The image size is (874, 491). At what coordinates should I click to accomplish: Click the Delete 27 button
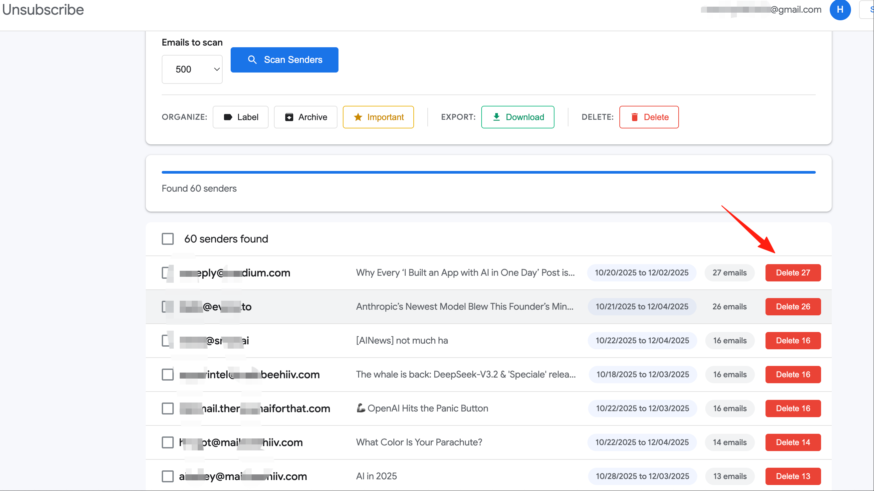coord(793,273)
